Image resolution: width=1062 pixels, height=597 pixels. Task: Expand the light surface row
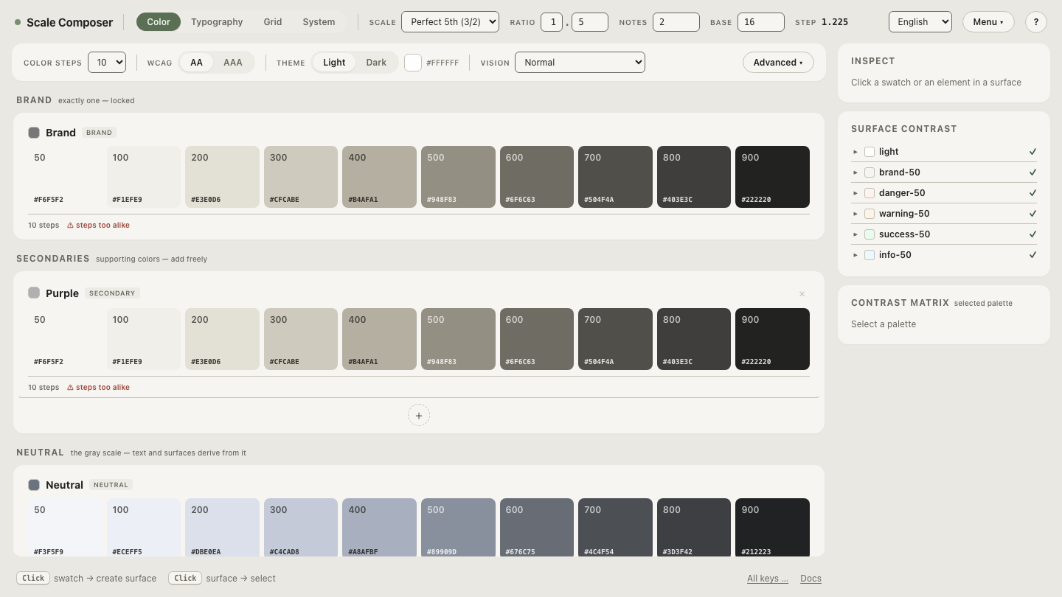[x=855, y=152]
